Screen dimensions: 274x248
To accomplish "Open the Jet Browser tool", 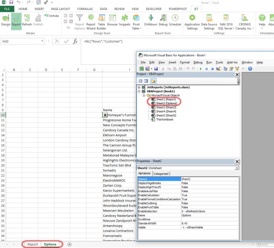I will 112,20.
